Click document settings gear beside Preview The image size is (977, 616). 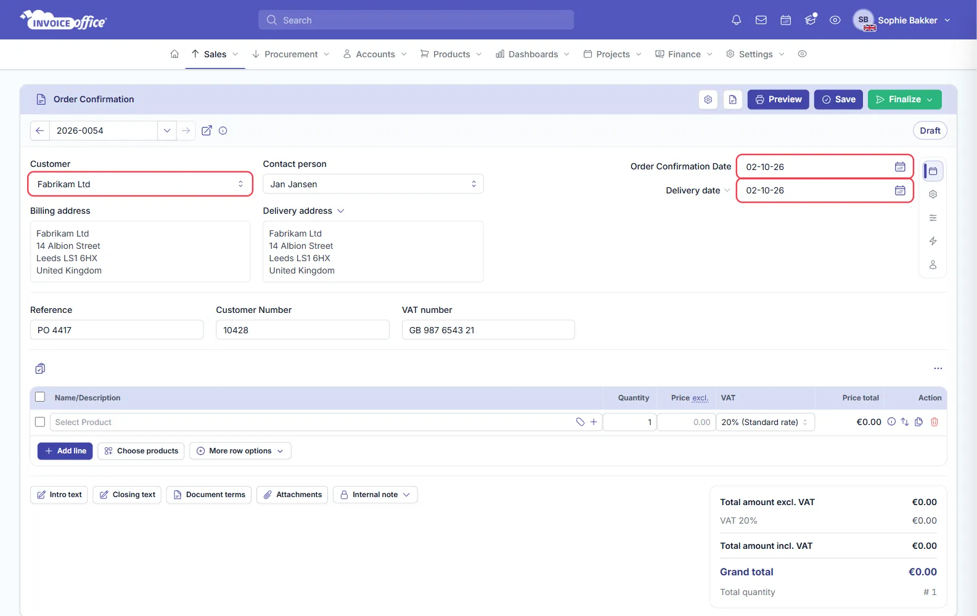point(708,100)
